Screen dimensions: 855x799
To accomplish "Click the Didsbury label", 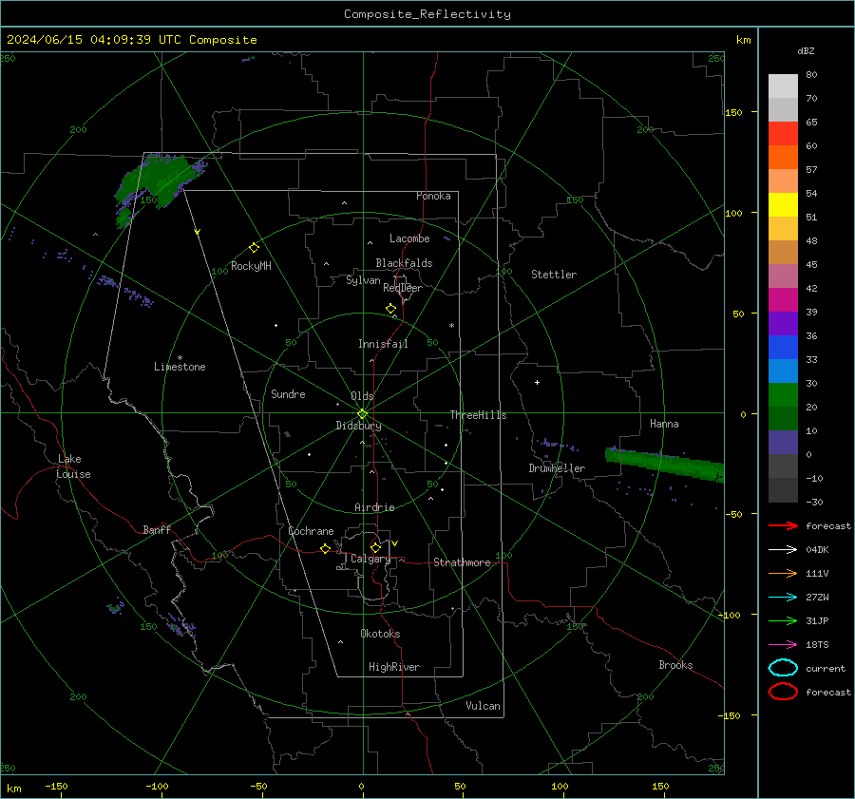I will pos(358,426).
